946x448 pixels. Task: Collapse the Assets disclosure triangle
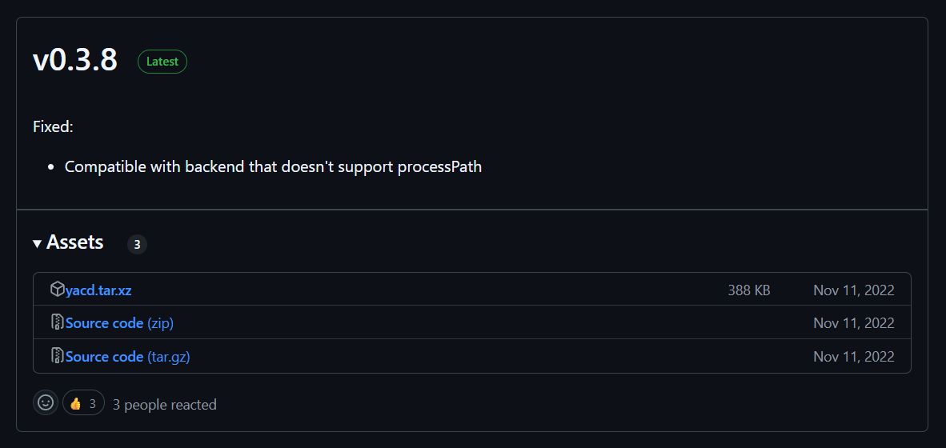click(x=37, y=243)
